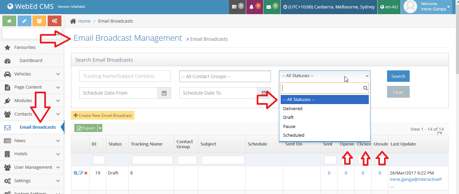Click the green home shortcut icon
Image resolution: width=459 pixels, height=194 pixels.
9,21
